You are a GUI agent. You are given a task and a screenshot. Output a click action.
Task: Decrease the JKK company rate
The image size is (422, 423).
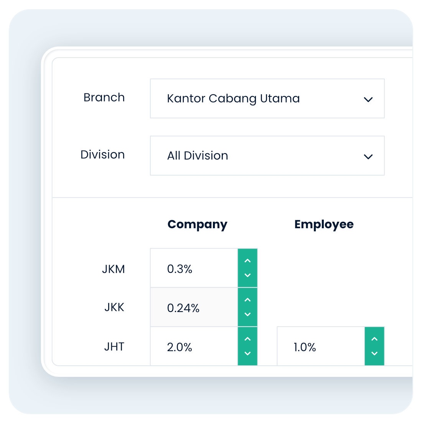click(x=247, y=314)
